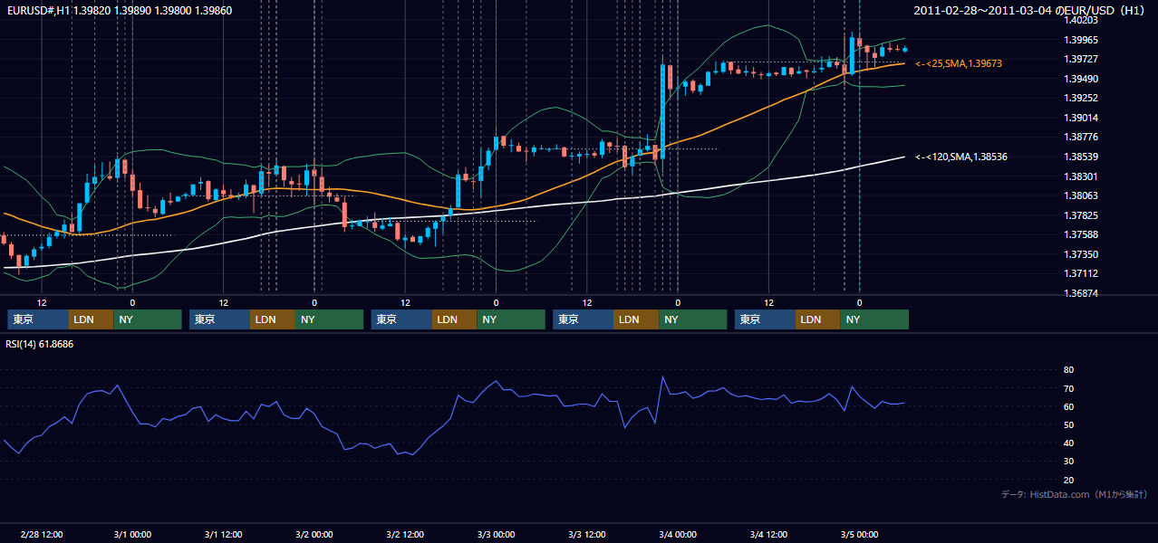Choose the 3/4 00:00 time label
This screenshot has height=543, width=1158.
click(x=678, y=534)
